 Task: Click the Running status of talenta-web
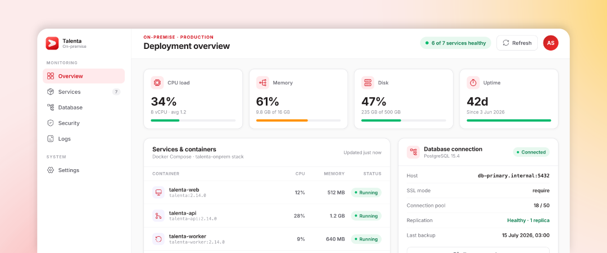(366, 192)
